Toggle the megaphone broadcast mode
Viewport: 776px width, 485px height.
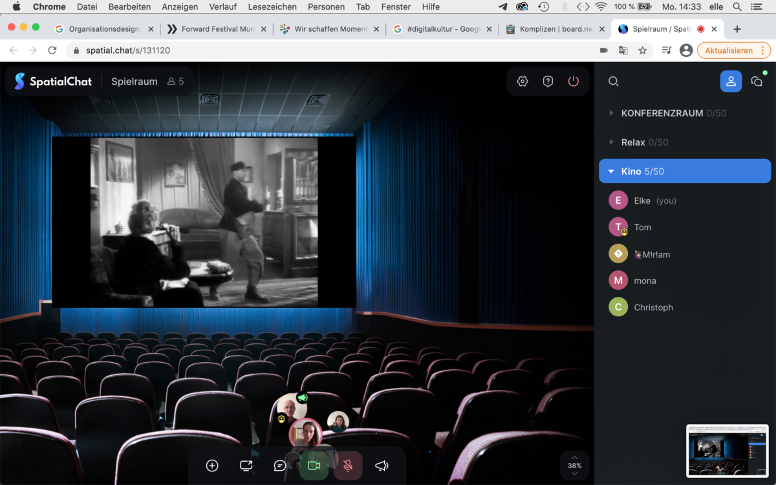[382, 466]
